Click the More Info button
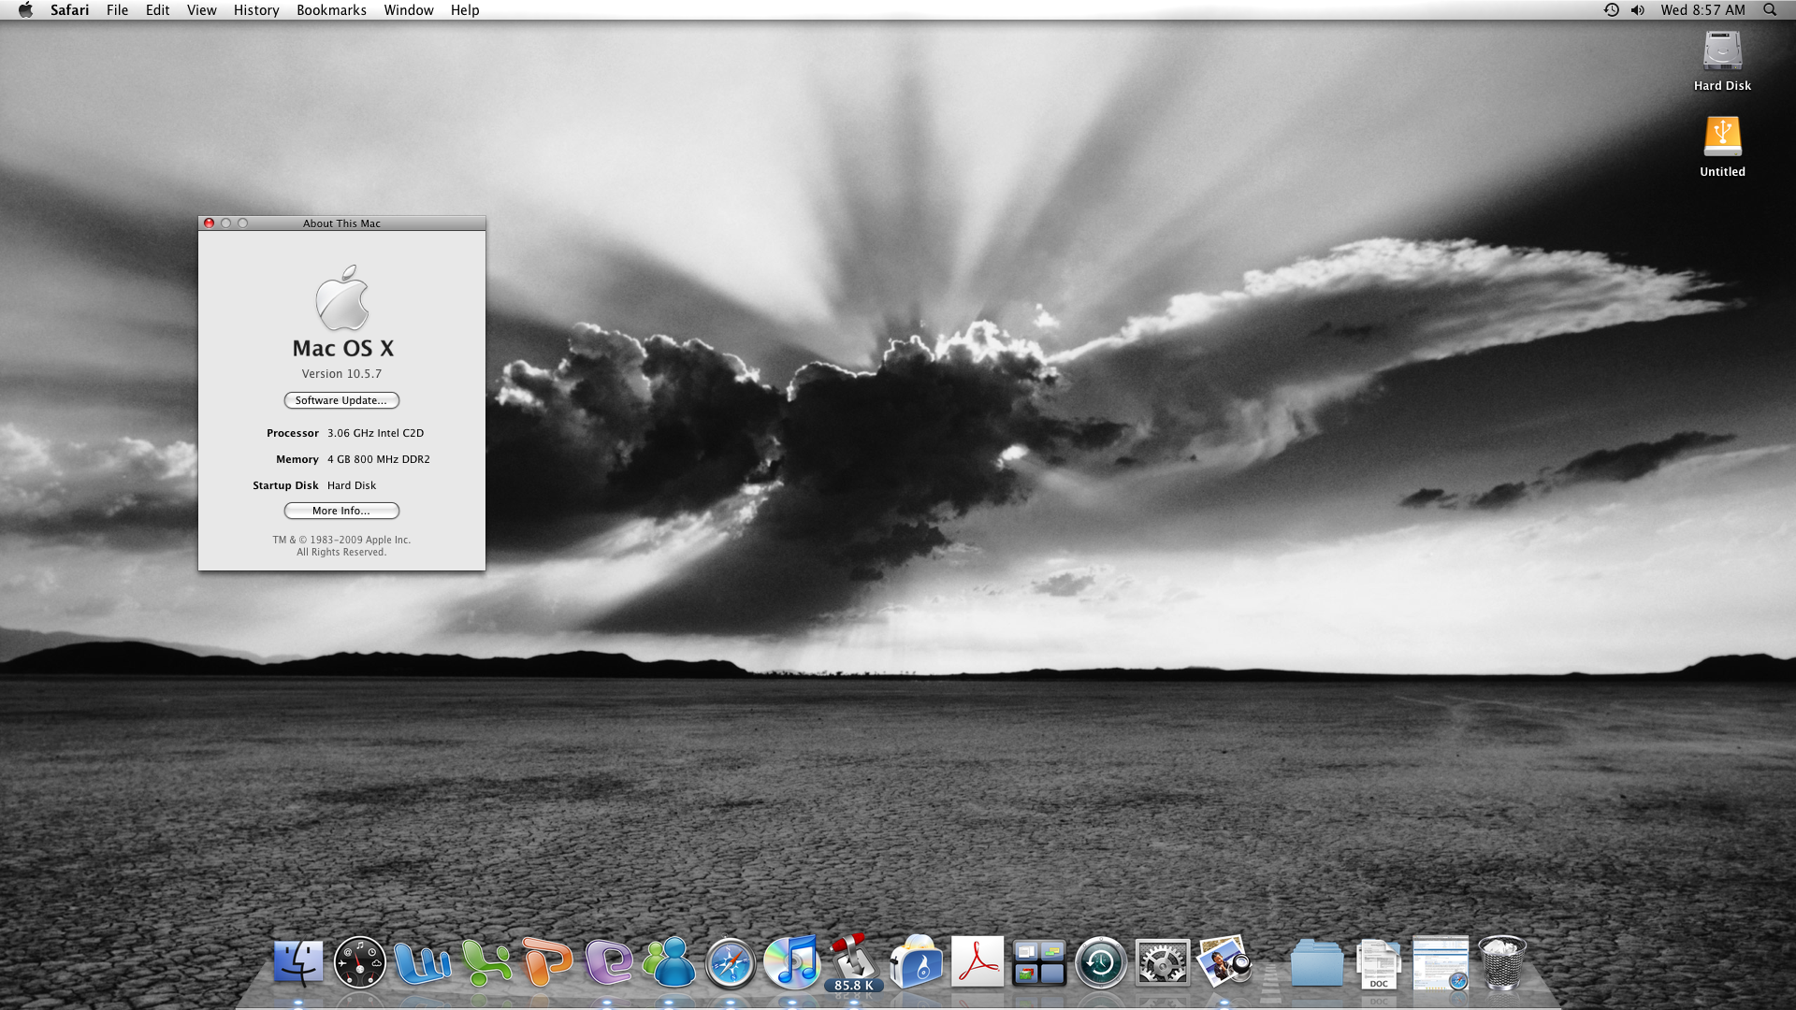The height and width of the screenshot is (1010, 1796). click(341, 511)
